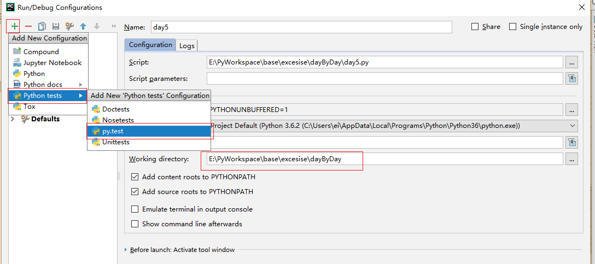This screenshot has height=264, width=595.
Task: Open the Python docs submenu
Action: (x=49, y=85)
